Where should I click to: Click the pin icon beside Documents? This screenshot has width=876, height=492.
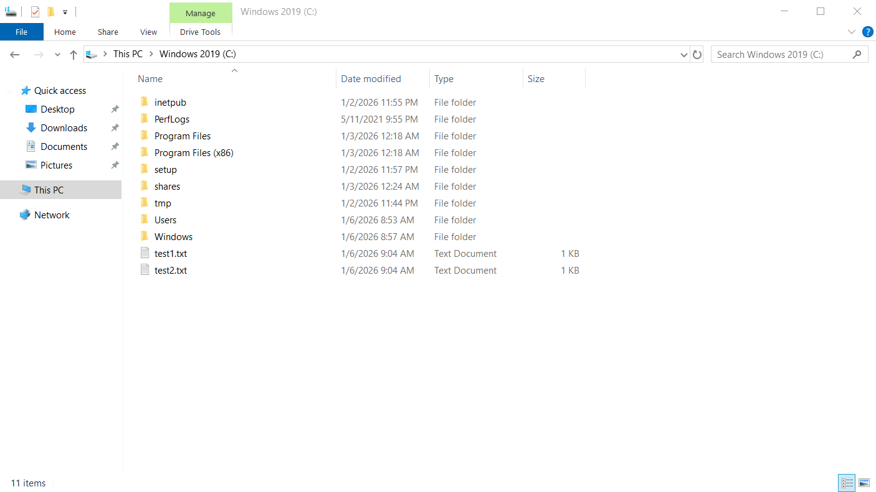tap(115, 147)
